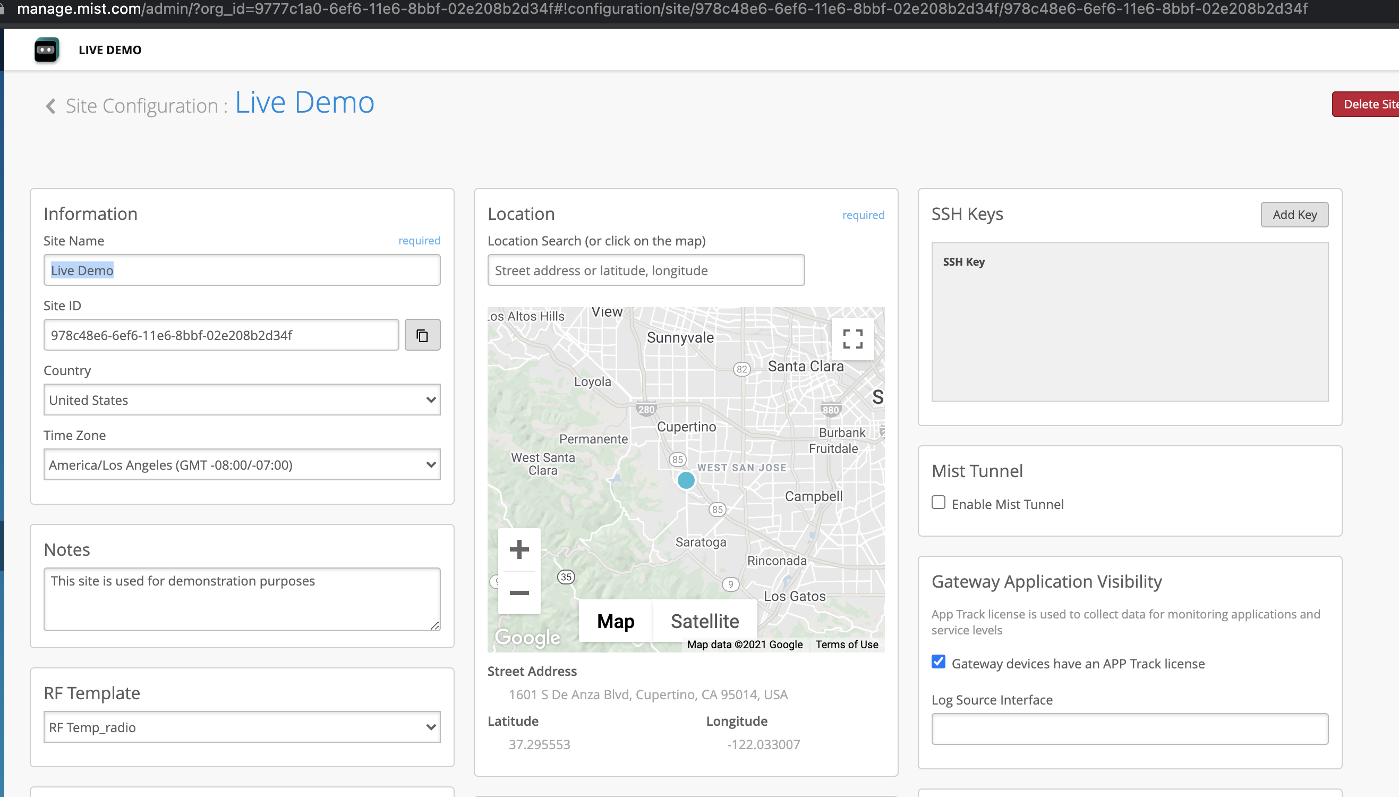Click the Log Source Interface field
Image resolution: width=1399 pixels, height=797 pixels.
[1129, 728]
